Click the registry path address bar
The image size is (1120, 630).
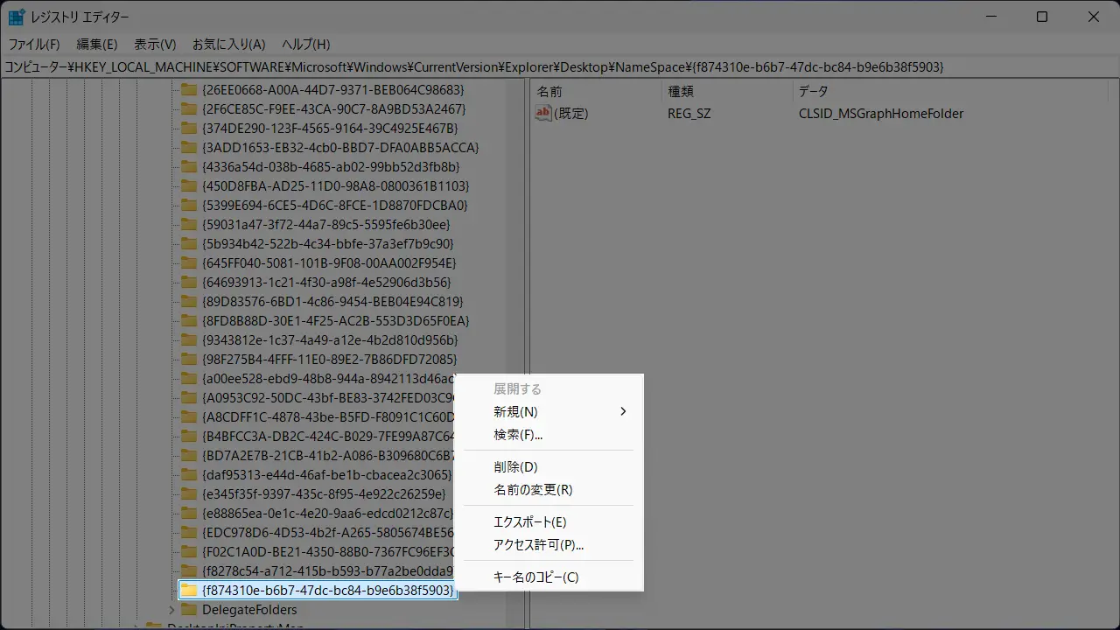(560, 67)
